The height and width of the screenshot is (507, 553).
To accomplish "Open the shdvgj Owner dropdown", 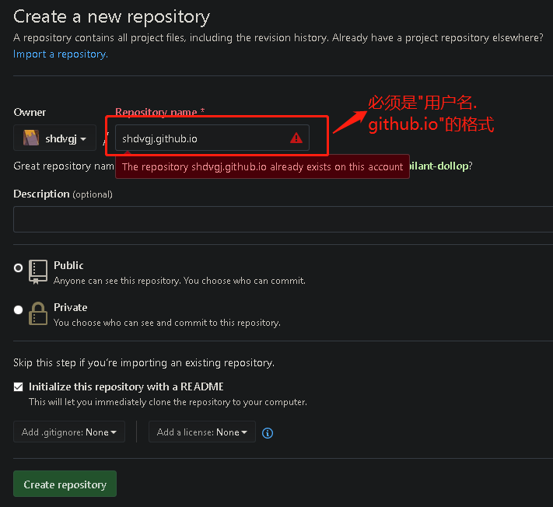I will pos(54,138).
